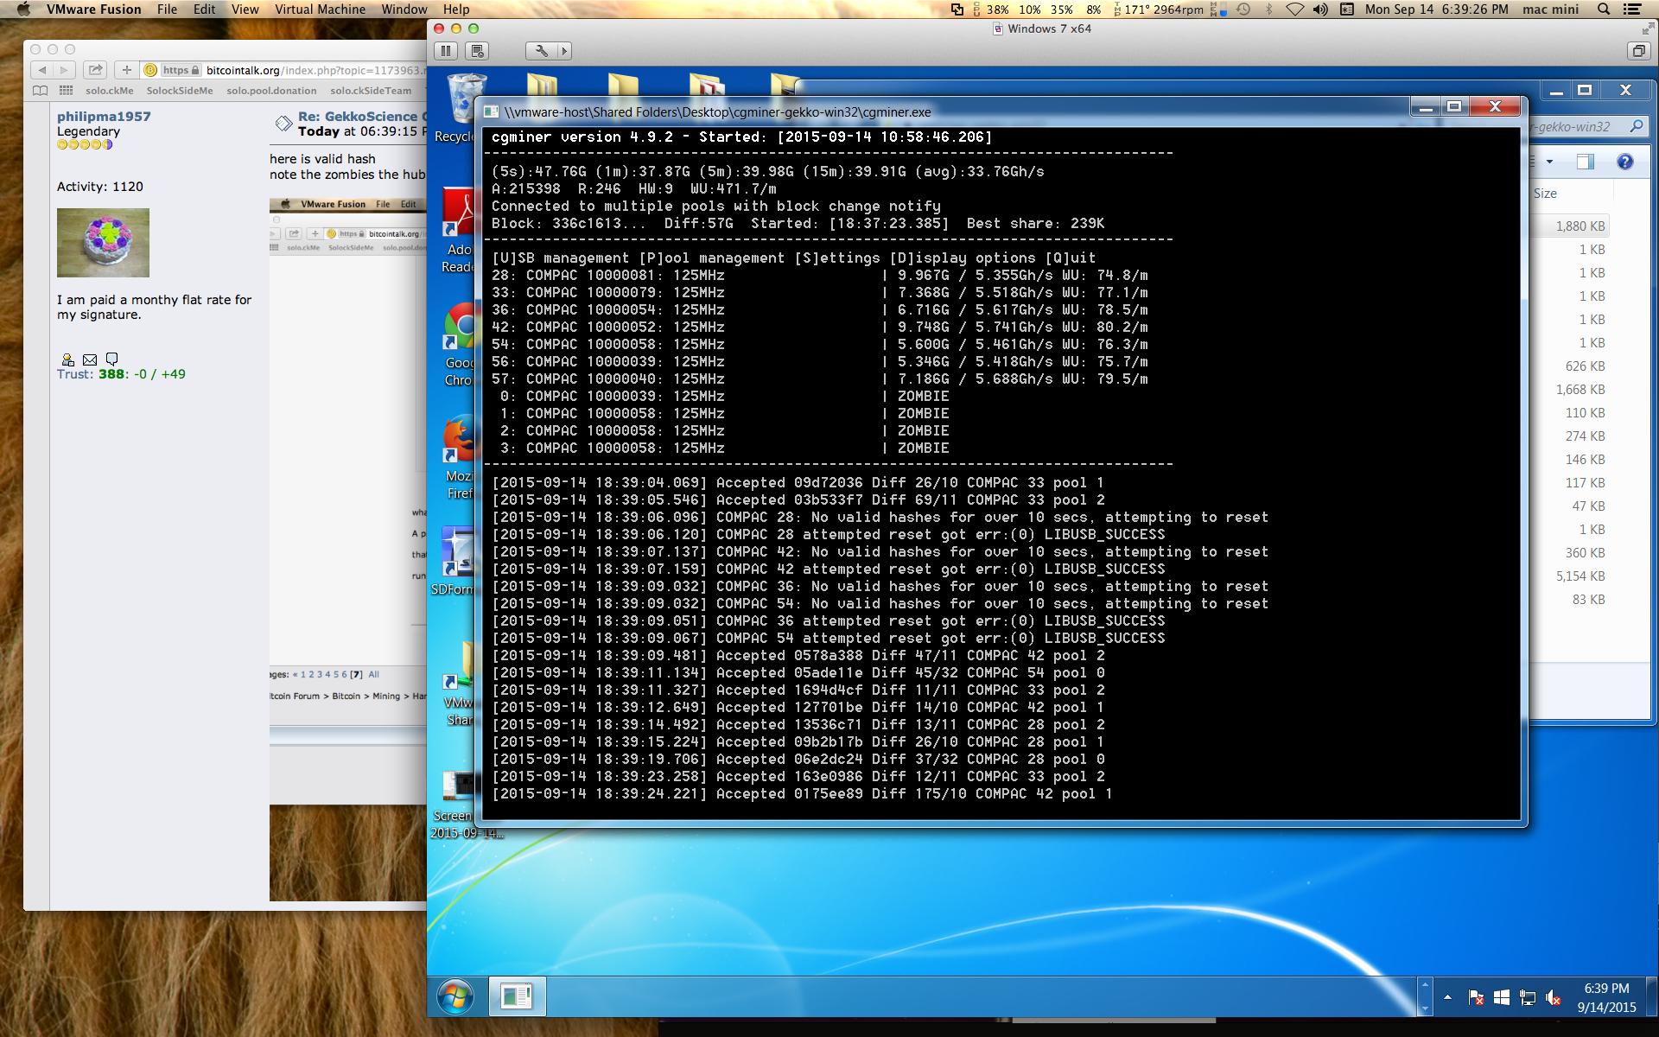Select the cgminer taskbar button
The image size is (1659, 1037).
tap(517, 996)
